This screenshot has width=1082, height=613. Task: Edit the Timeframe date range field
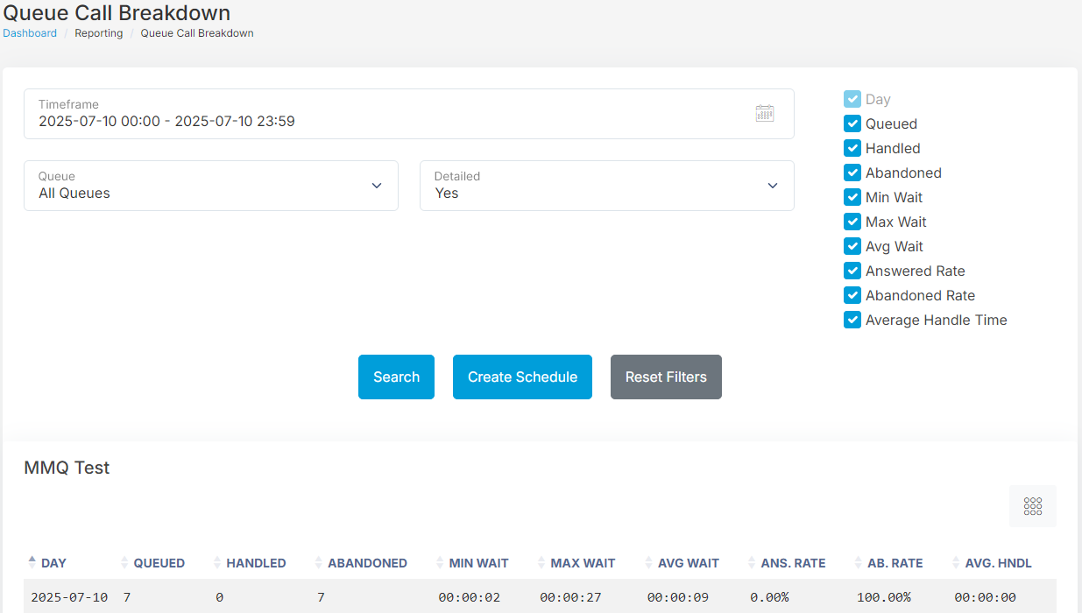point(409,114)
